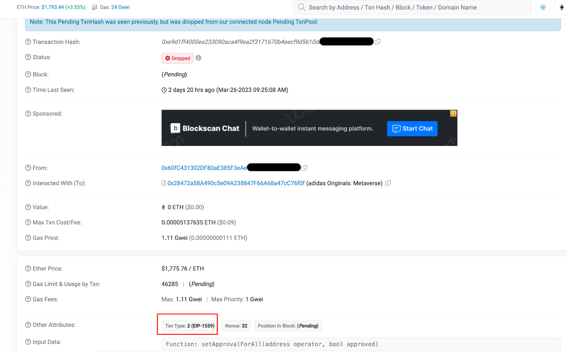Image resolution: width=567 pixels, height=352 pixels.
Task: Click the Nonce: 32 badge
Action: [x=236, y=326]
